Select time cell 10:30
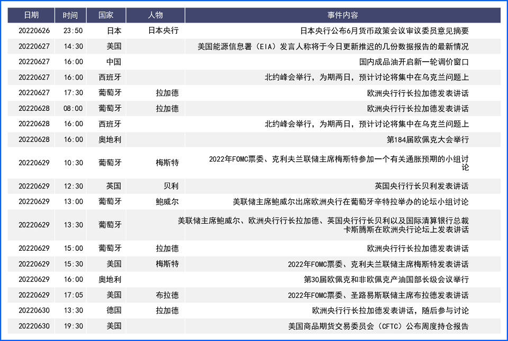The width and height of the screenshot is (508, 341). [73, 163]
